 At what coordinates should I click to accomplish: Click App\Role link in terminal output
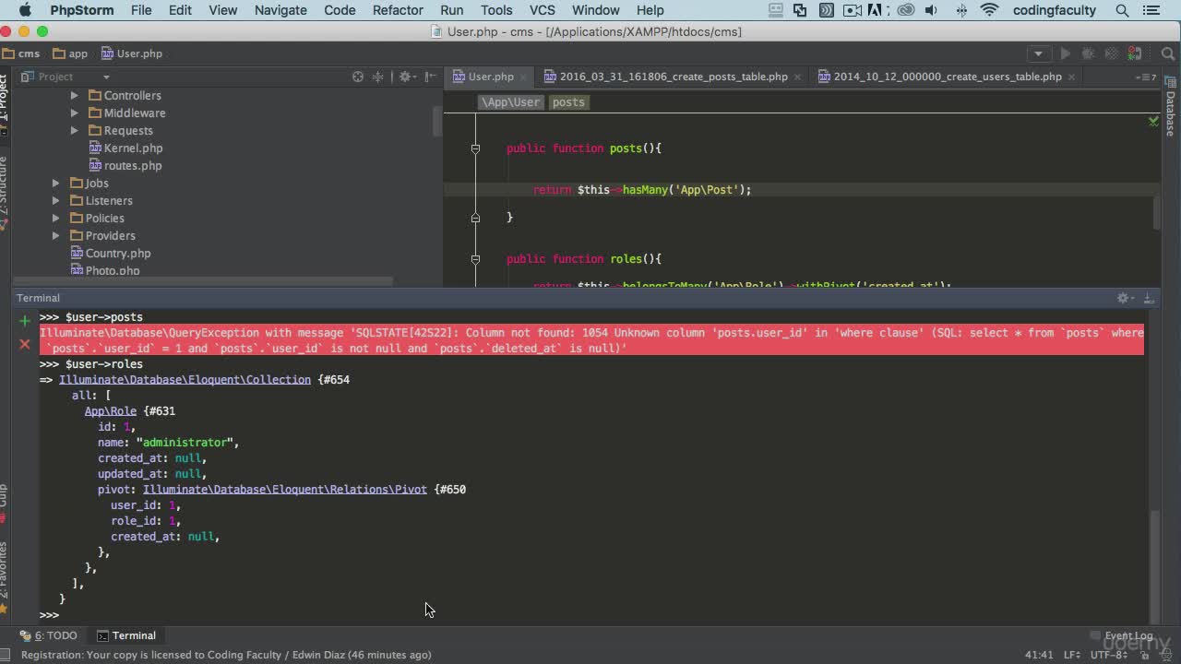111,411
